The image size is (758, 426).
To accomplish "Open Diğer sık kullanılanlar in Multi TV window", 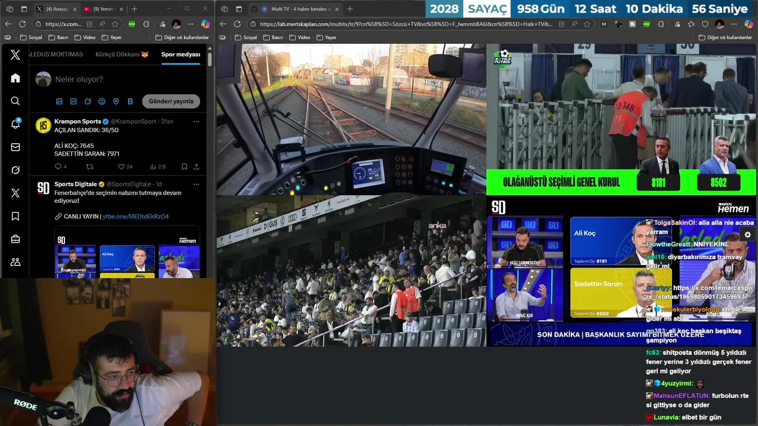I will (725, 37).
